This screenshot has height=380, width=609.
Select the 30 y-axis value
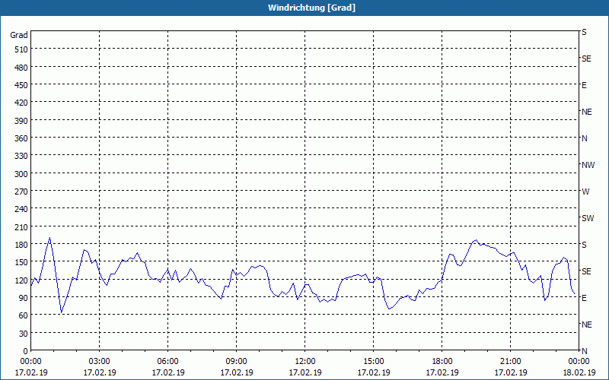24,334
